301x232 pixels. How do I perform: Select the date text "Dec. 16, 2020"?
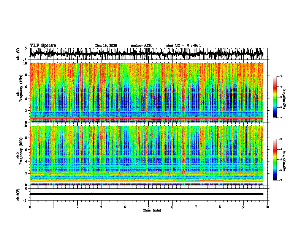click(x=106, y=45)
